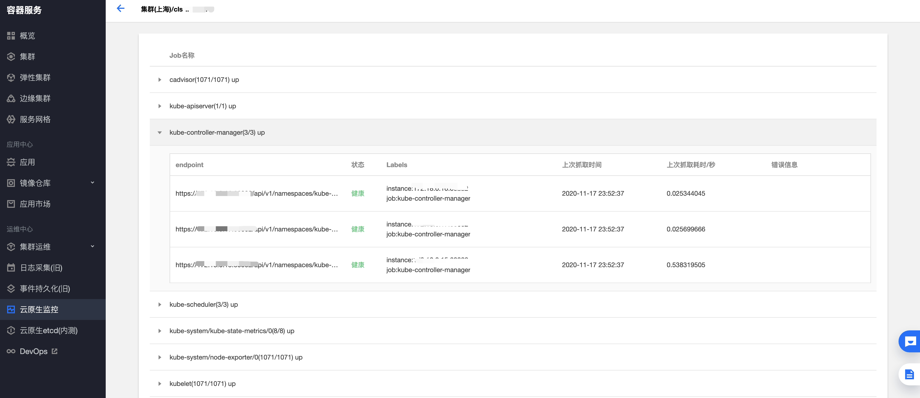The height and width of the screenshot is (398, 920).
Task: Click the endpoint URL in the 0.025344045 row
Action: click(257, 194)
